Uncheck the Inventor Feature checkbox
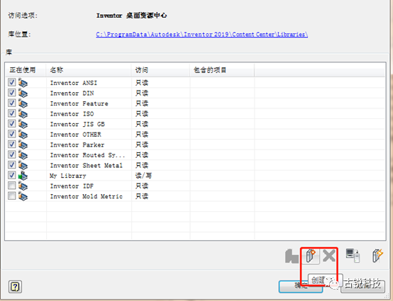Screen dimensions: 393x301 click(12, 103)
